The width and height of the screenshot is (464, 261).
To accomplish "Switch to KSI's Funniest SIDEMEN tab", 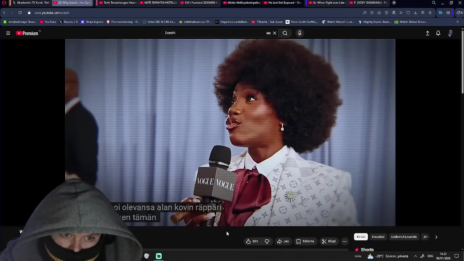I will pyautogui.click(x=199, y=3).
